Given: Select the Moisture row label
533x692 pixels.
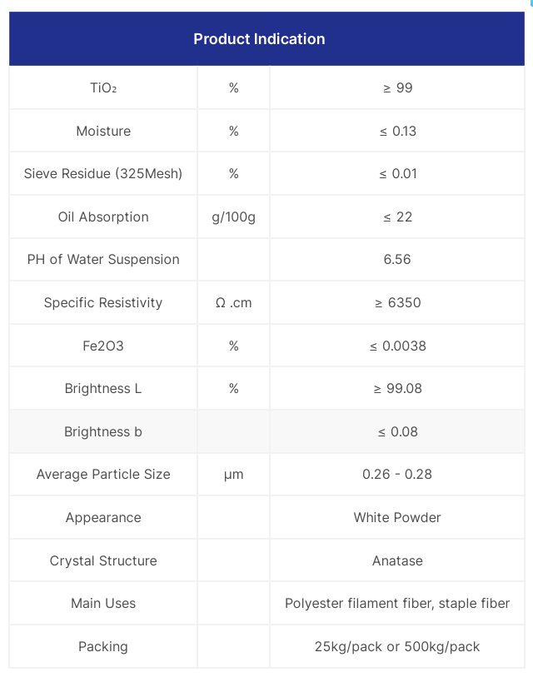Looking at the screenshot, I should (103, 131).
